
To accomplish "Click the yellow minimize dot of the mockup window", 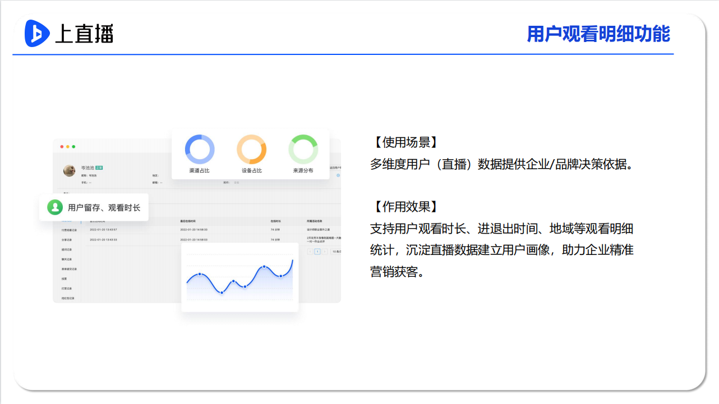I will point(68,147).
